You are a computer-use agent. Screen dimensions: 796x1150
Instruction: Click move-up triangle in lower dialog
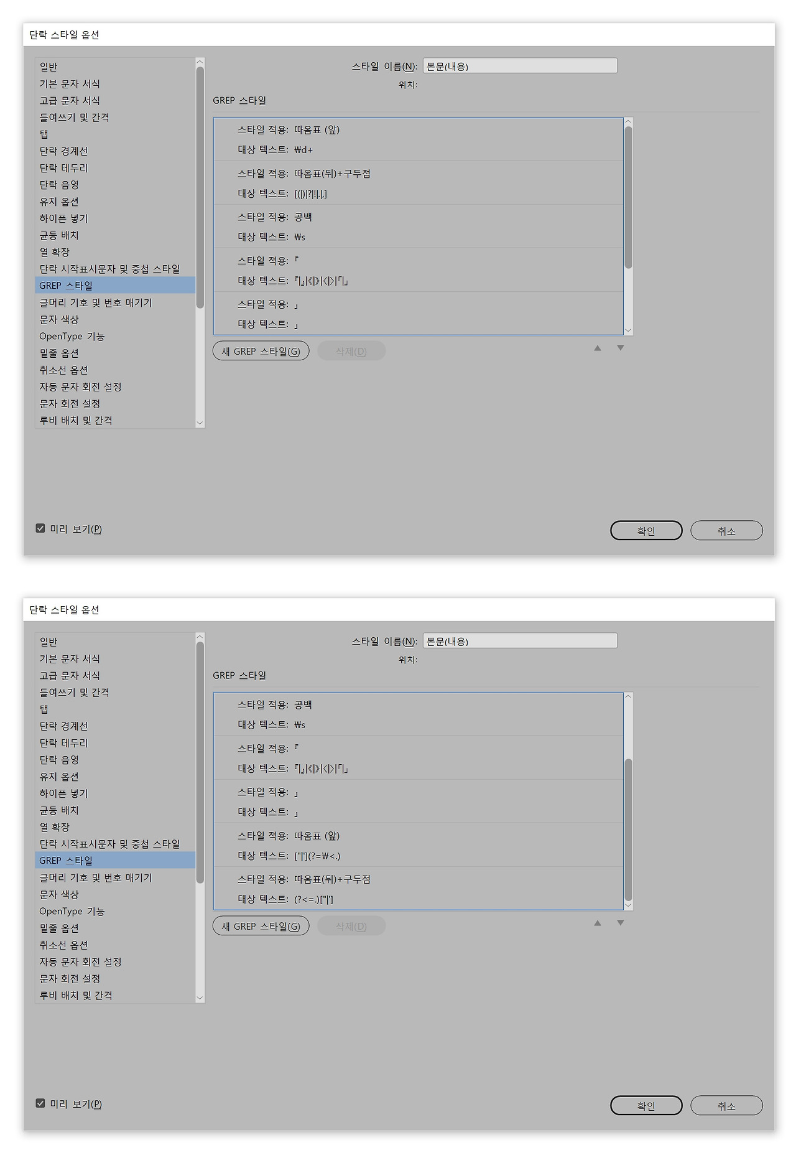[x=598, y=923]
